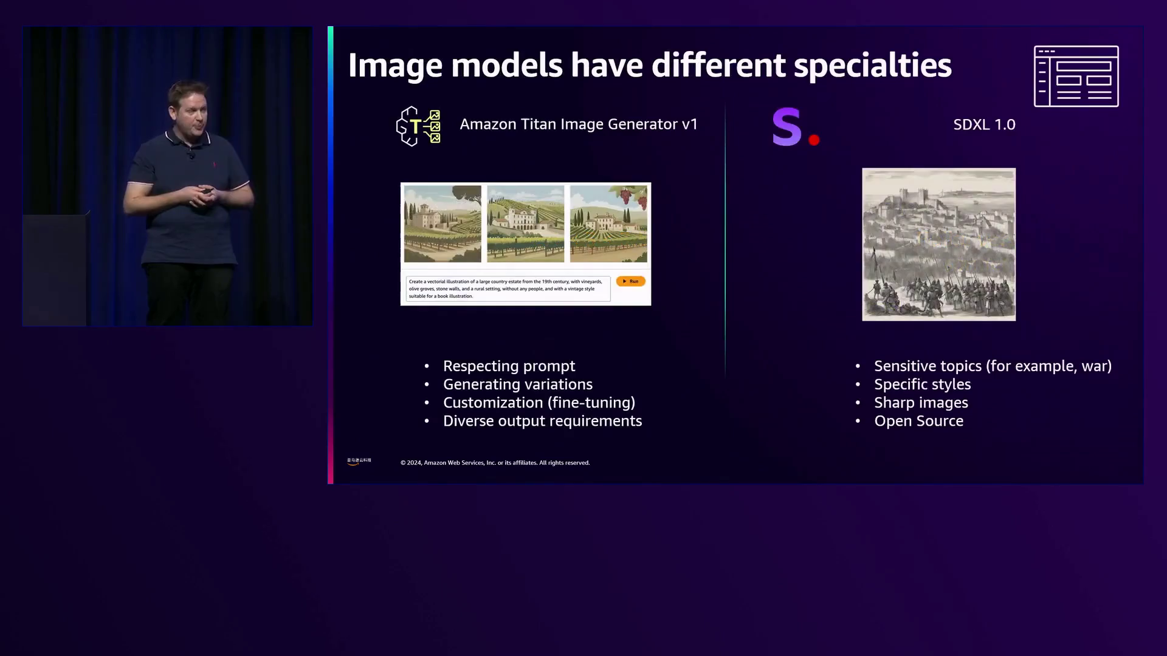Click the SDXL medieval battle engraving image
The height and width of the screenshot is (656, 1167).
pos(938,244)
